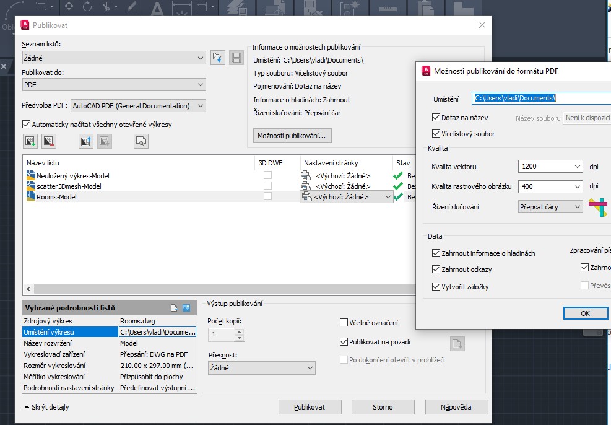Open the Publikovat do dropdown
611x425 pixels.
tap(114, 85)
